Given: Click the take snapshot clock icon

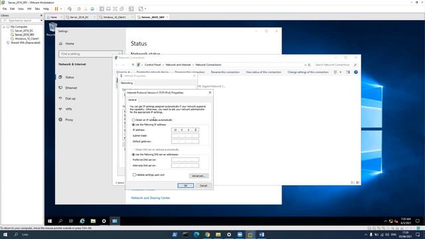Looking at the screenshot, I should [79, 9].
